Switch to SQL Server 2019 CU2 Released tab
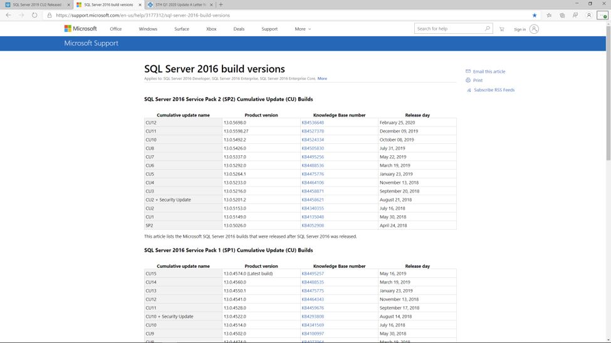 [x=36, y=4]
